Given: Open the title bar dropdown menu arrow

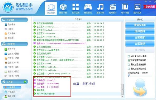Looking at the screenshot, I should click(146, 1).
